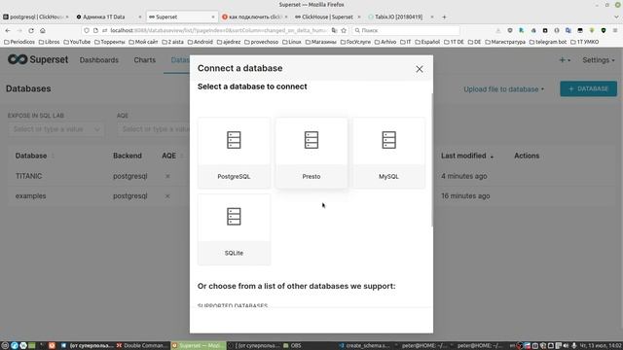The height and width of the screenshot is (350, 623).
Task: Click the shield tracking protection icon
Action: pyautogui.click(x=87, y=30)
